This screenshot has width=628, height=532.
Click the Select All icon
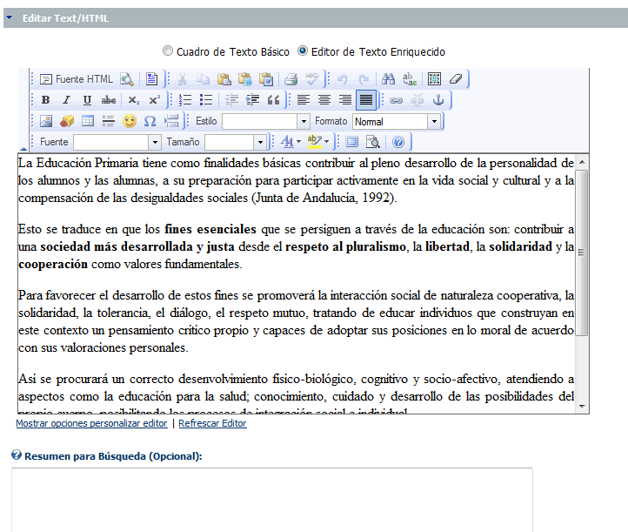pos(434,79)
